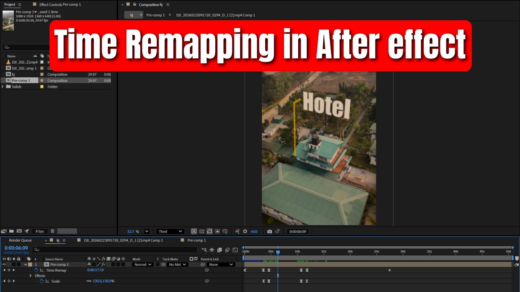Viewport: 520px width, 292px height.
Task: Toggle the fx effects switch on Pre-comp 1
Action: 104,264
